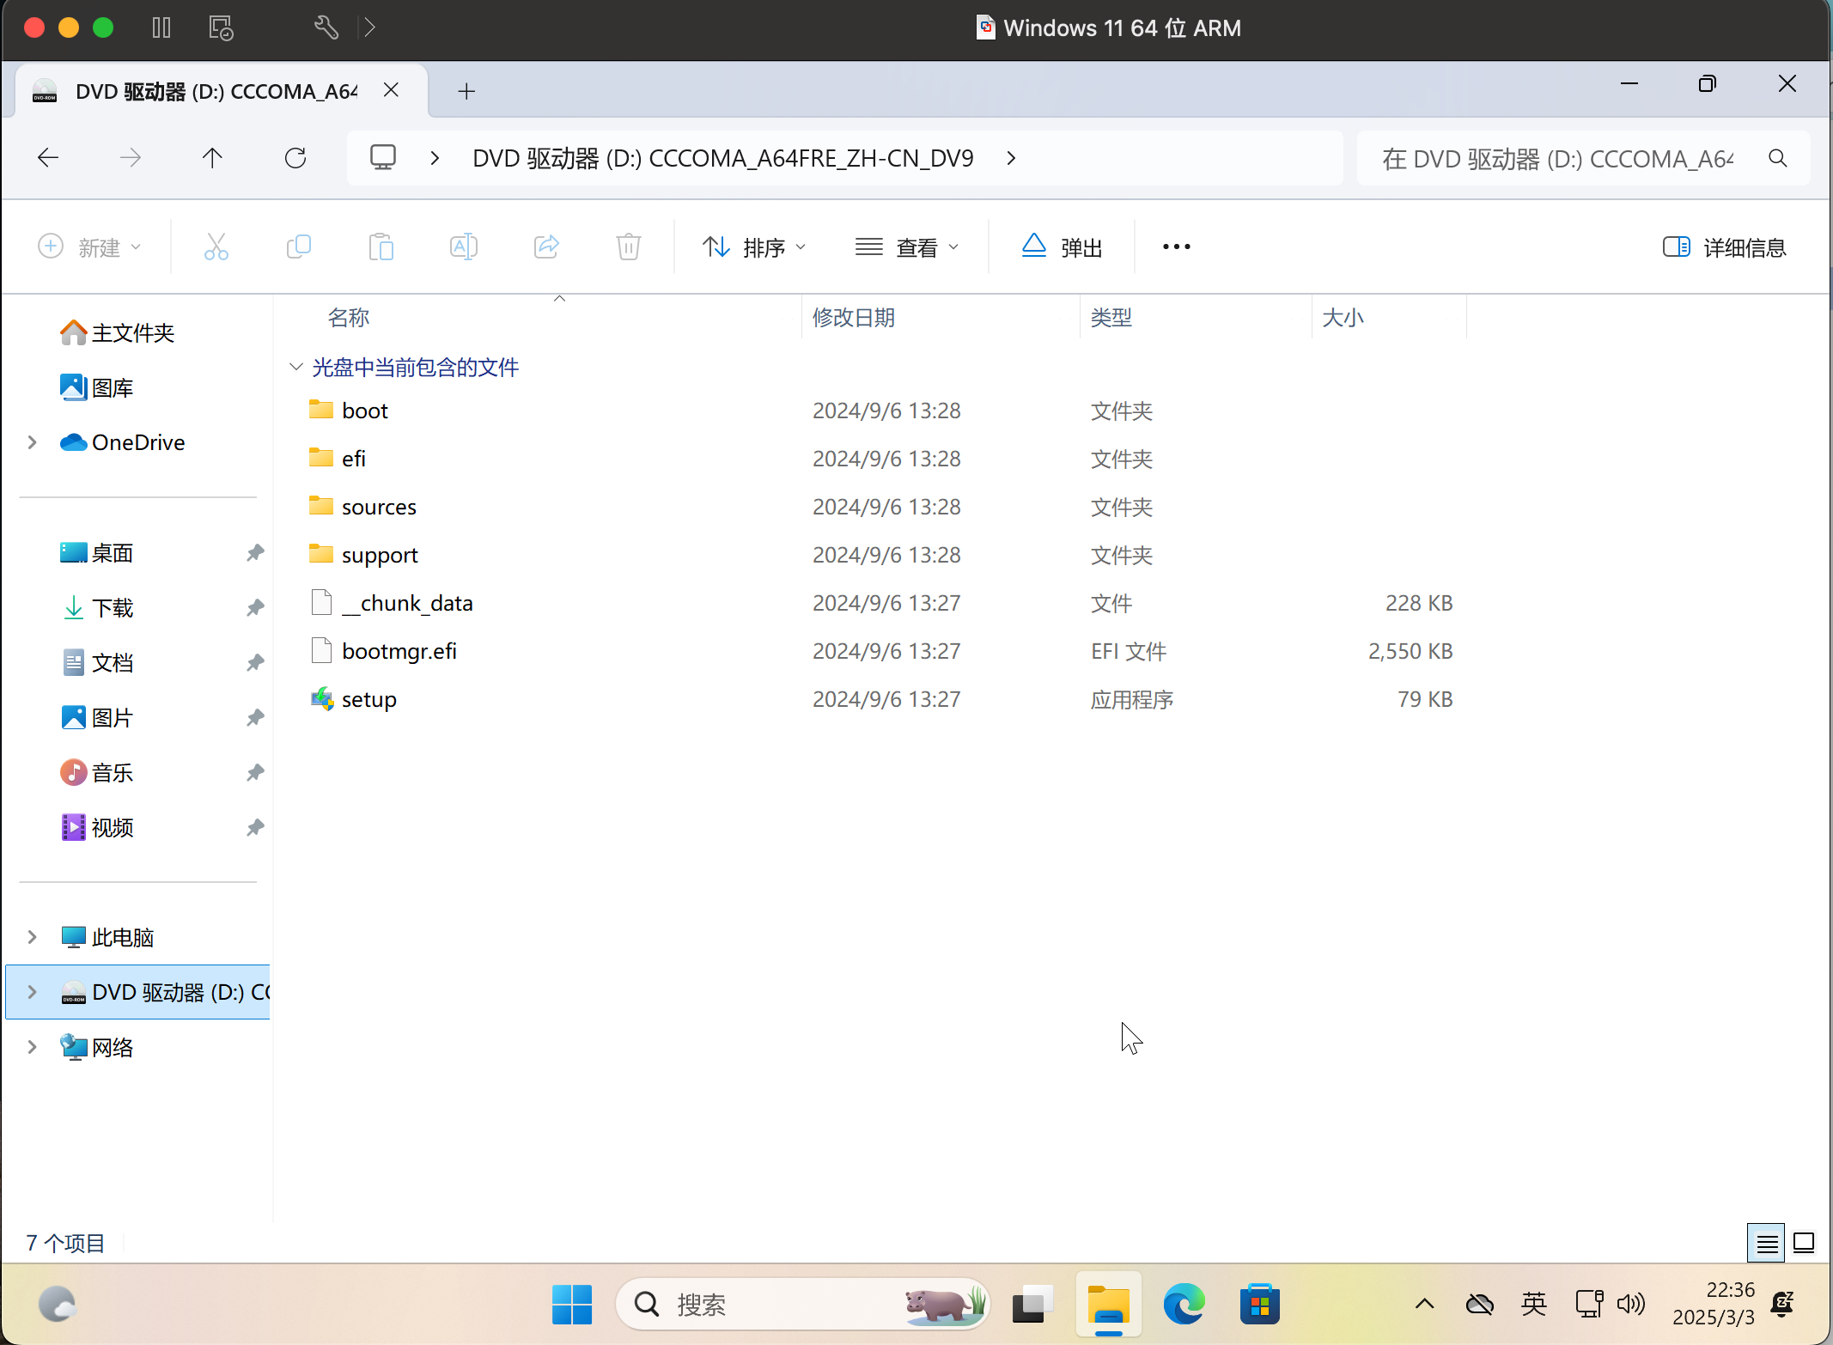Viewport: 1833px width, 1345px height.
Task: Add a new File Explorer tab
Action: click(466, 91)
